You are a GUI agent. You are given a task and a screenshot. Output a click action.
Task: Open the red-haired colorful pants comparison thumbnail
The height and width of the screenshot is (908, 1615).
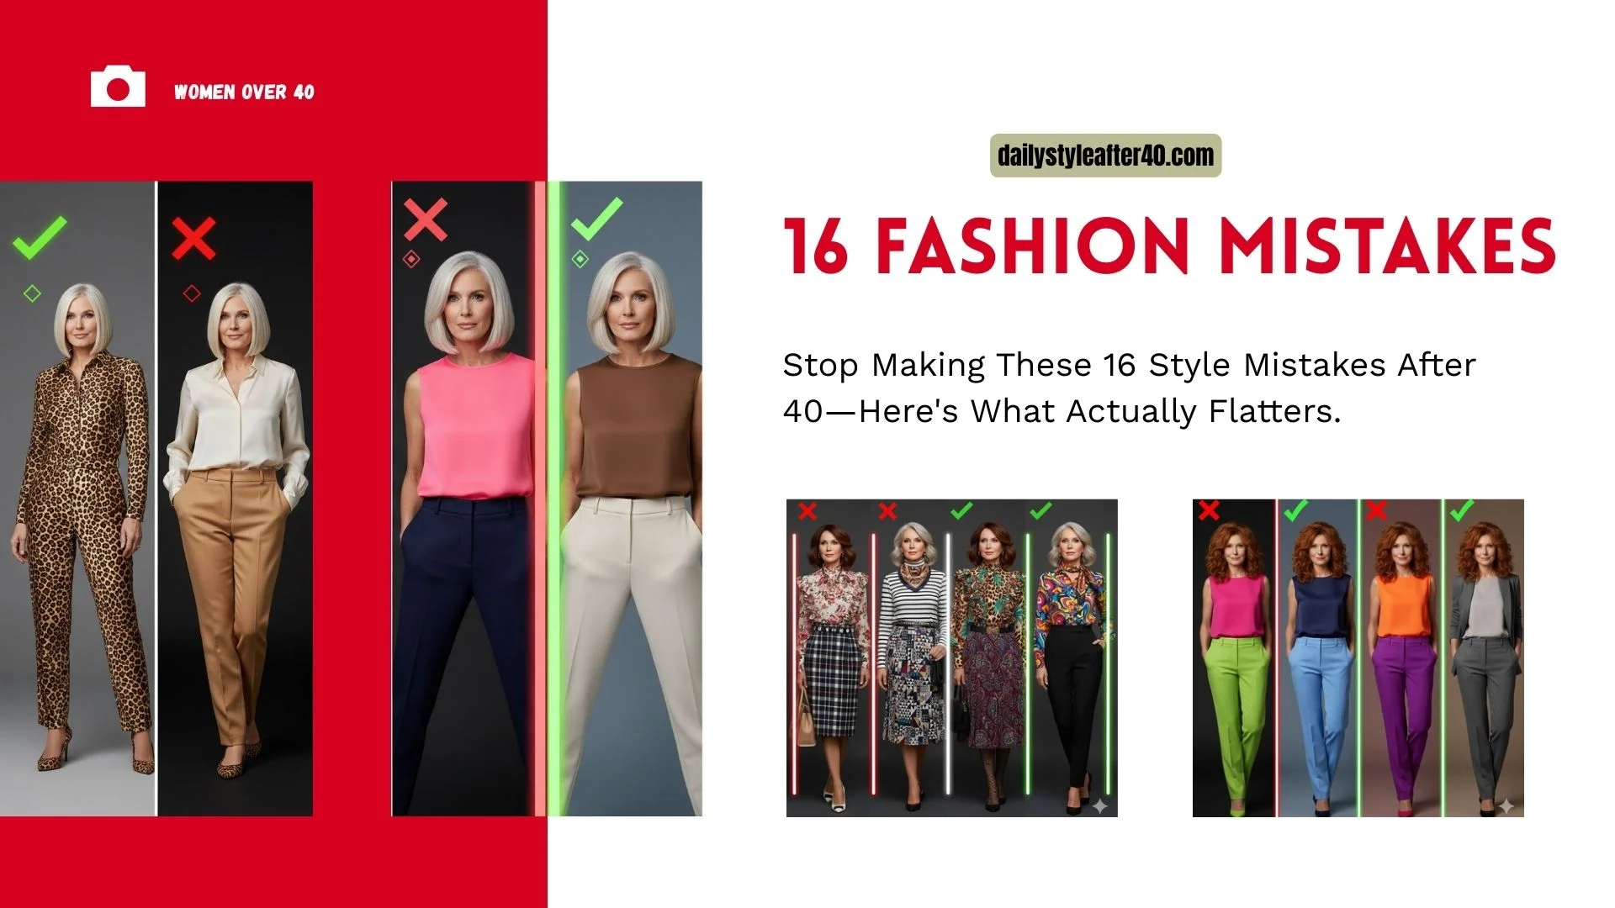1358,658
